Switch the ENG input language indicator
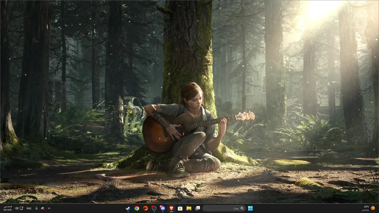The width and height of the screenshot is (379, 213). click(29, 208)
